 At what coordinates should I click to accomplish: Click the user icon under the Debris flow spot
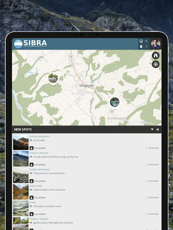pyautogui.click(x=32, y=198)
